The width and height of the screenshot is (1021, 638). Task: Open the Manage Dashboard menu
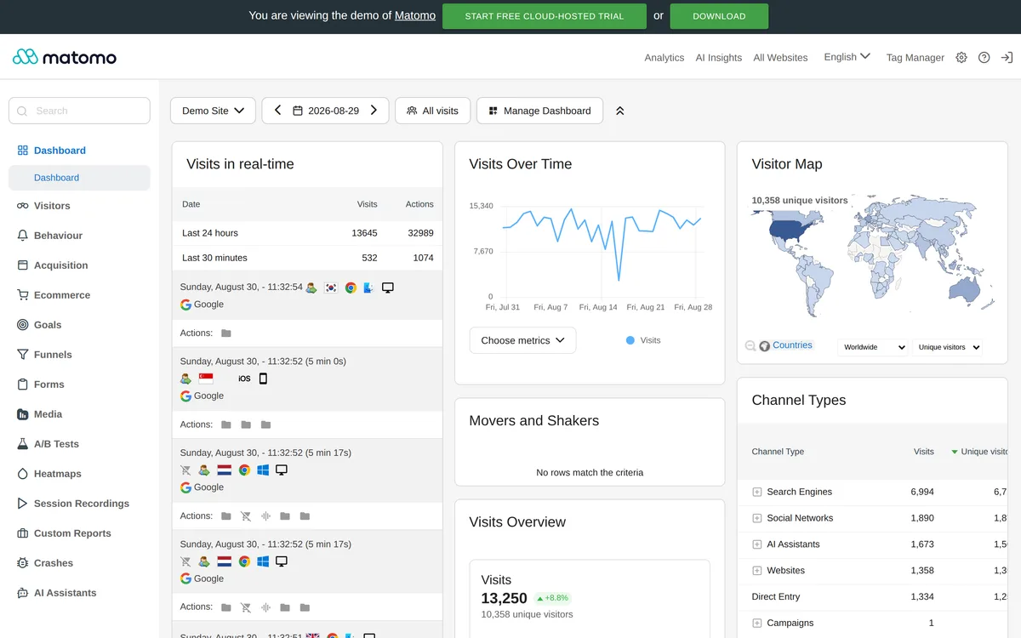click(x=539, y=111)
